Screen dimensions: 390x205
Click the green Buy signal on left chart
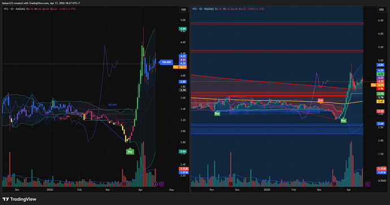130,151
